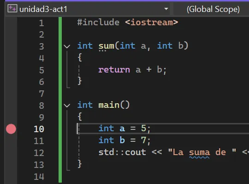Click the squiggly-underlined word suma
Screen dimensions: 249x184
click(x=200, y=152)
